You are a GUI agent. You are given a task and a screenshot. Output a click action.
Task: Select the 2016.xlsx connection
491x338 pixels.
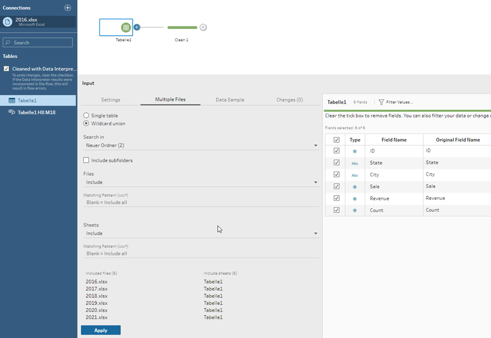click(38, 21)
